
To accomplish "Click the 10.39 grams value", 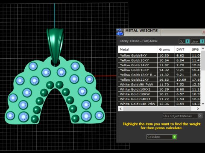I will tap(164, 89).
